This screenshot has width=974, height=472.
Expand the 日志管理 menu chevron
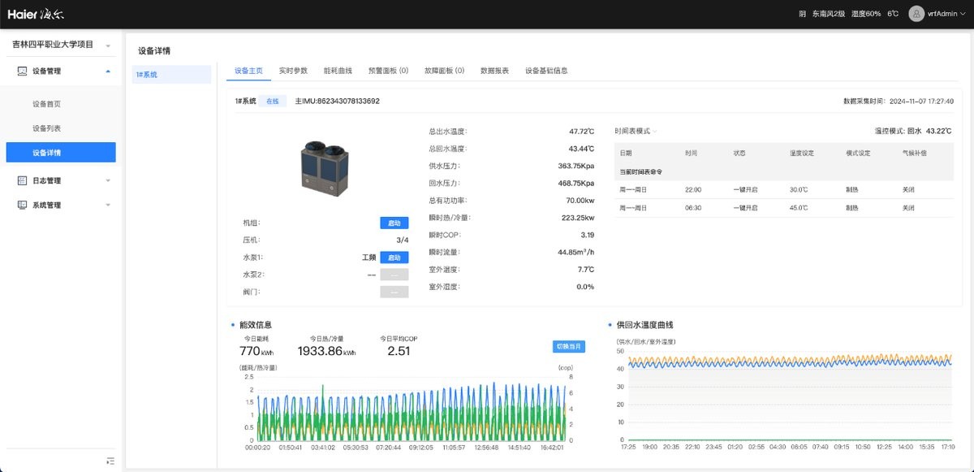pos(108,180)
